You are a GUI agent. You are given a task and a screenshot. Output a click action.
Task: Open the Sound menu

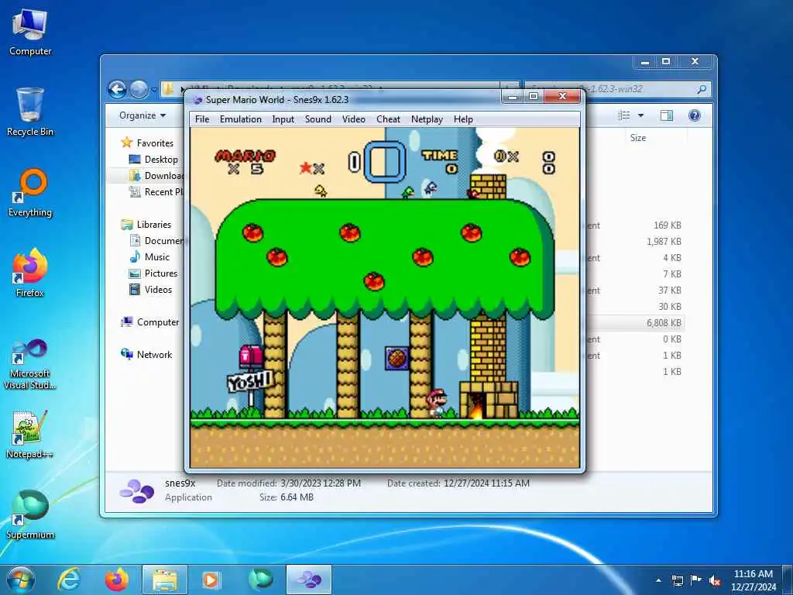(318, 119)
